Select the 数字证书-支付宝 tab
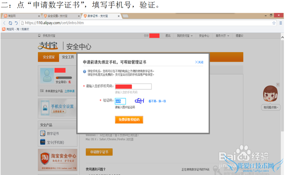Screen dimensions: 285x175 101,16
